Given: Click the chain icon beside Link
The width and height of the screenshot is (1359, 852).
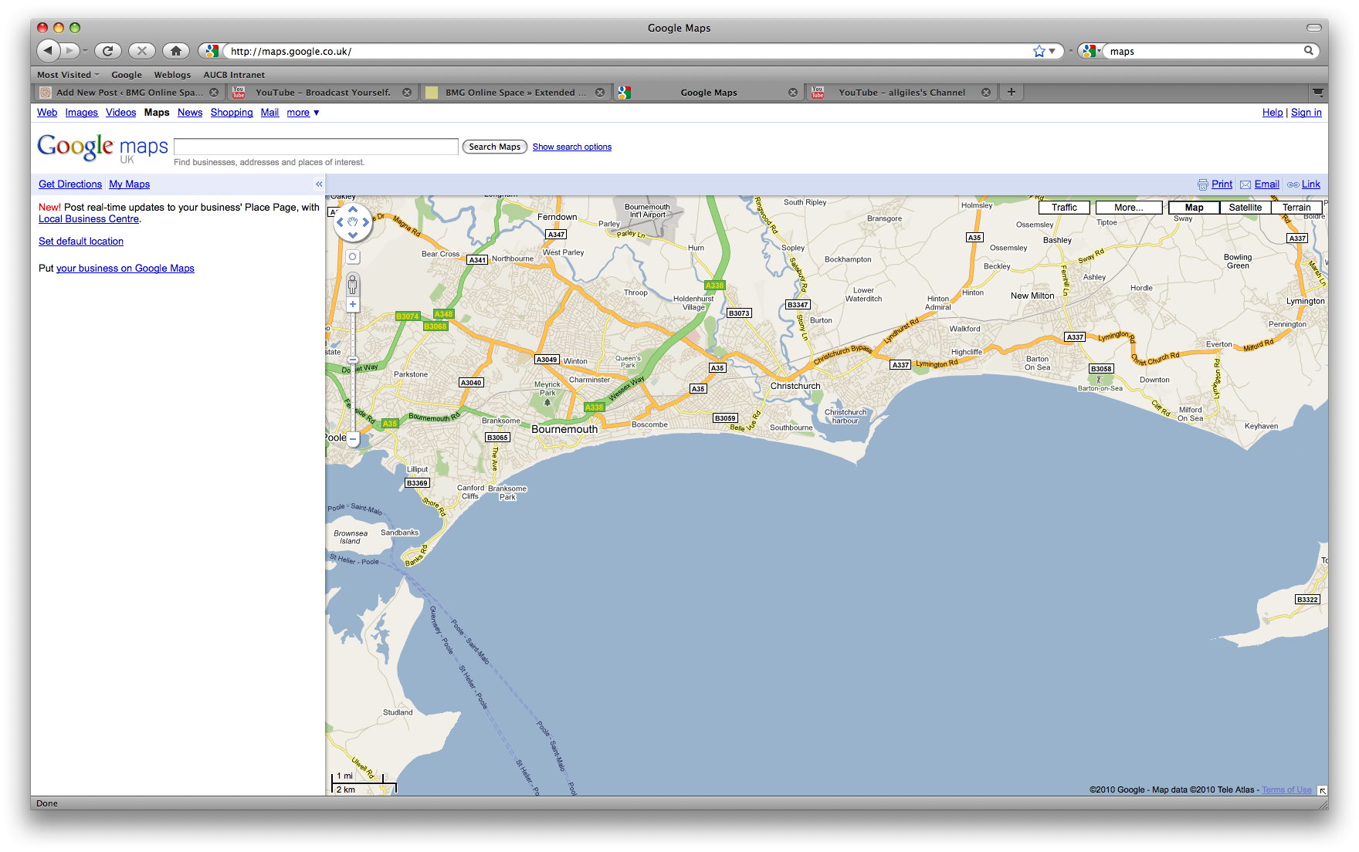Looking at the screenshot, I should click(1293, 184).
